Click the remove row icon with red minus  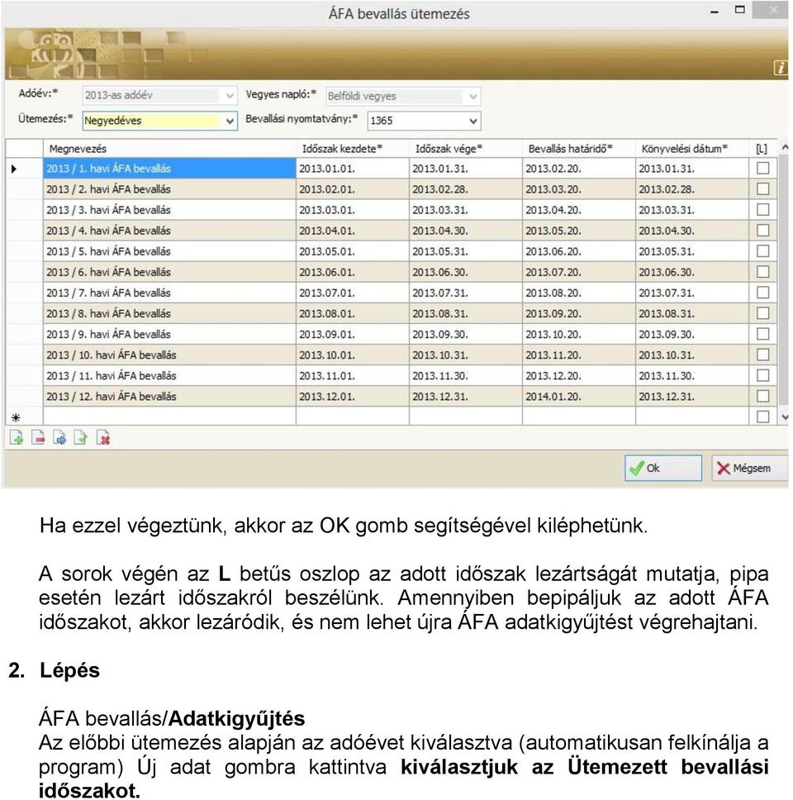click(38, 438)
